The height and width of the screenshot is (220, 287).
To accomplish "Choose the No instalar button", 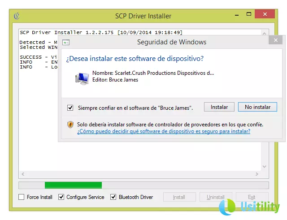I will (x=257, y=107).
